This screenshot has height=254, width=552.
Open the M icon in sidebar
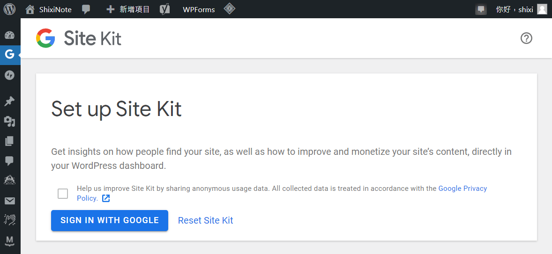tap(9, 240)
